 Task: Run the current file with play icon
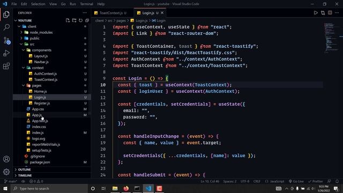(x=316, y=13)
